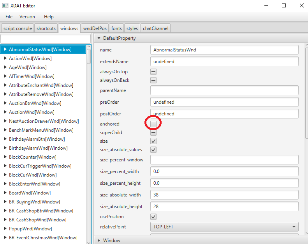Click the tree scrollbar up arrow
This screenshot has height=244, width=308.
tap(89, 47)
